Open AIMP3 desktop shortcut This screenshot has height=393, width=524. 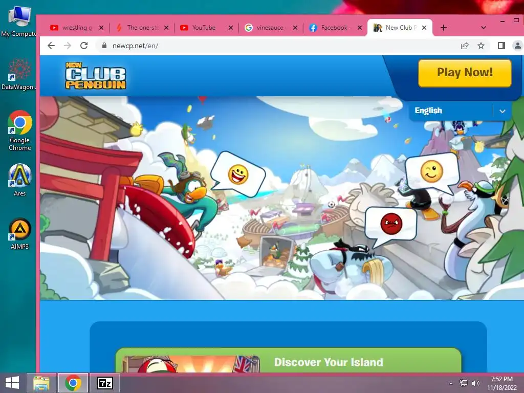[20, 233]
